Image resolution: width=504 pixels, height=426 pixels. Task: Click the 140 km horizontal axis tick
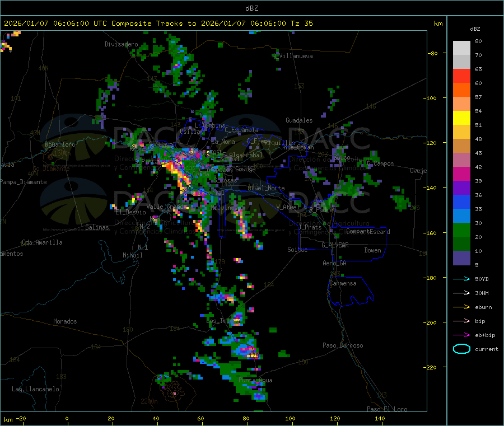pyautogui.click(x=380, y=418)
